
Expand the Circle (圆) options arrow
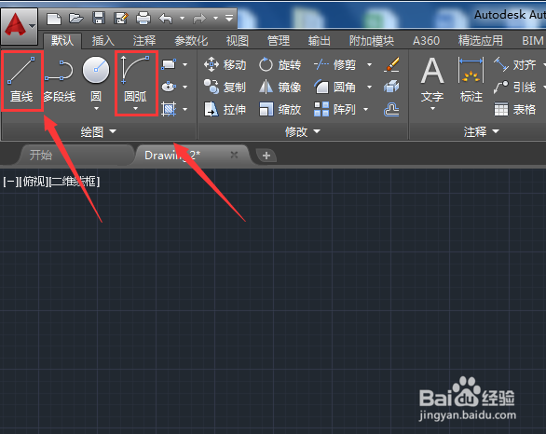97,109
